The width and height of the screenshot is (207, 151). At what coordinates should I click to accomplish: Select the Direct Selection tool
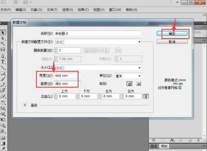(x=3, y=38)
